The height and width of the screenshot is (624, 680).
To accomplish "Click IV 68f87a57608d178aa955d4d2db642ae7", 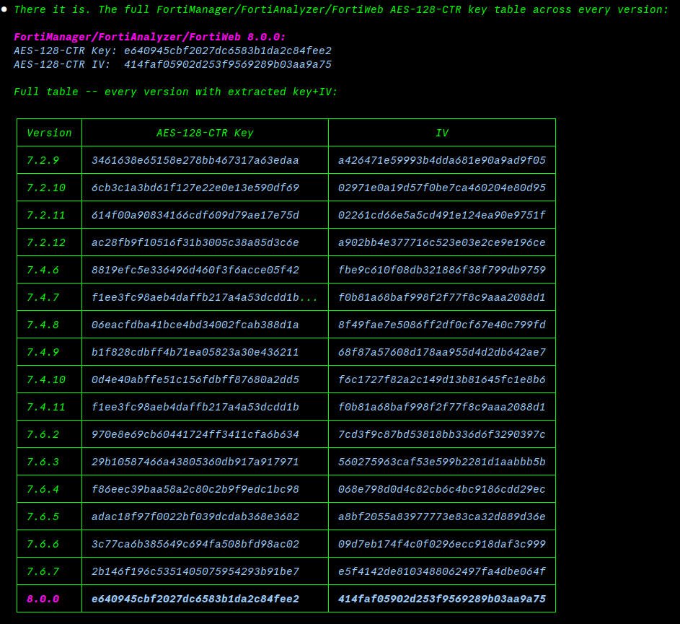I will [442, 352].
